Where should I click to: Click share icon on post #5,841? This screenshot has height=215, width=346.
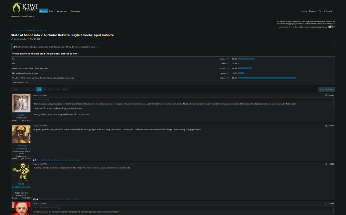[326, 95]
